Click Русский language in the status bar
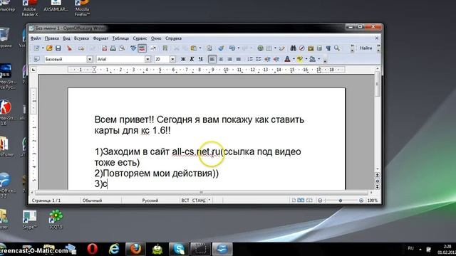 150,201
